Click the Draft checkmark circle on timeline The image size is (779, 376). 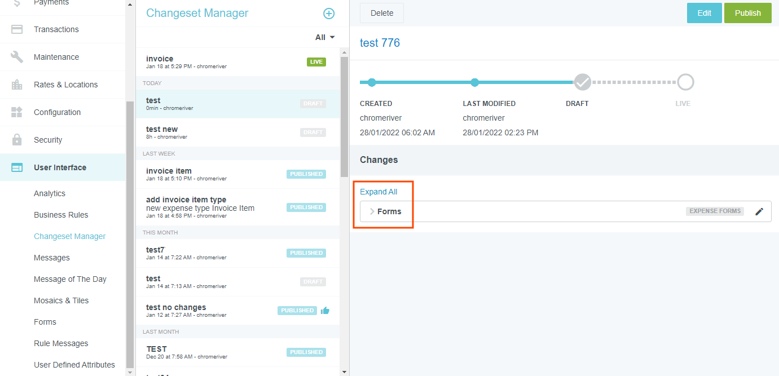pyautogui.click(x=582, y=82)
